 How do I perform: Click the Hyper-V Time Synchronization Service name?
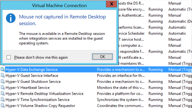(37, 100)
